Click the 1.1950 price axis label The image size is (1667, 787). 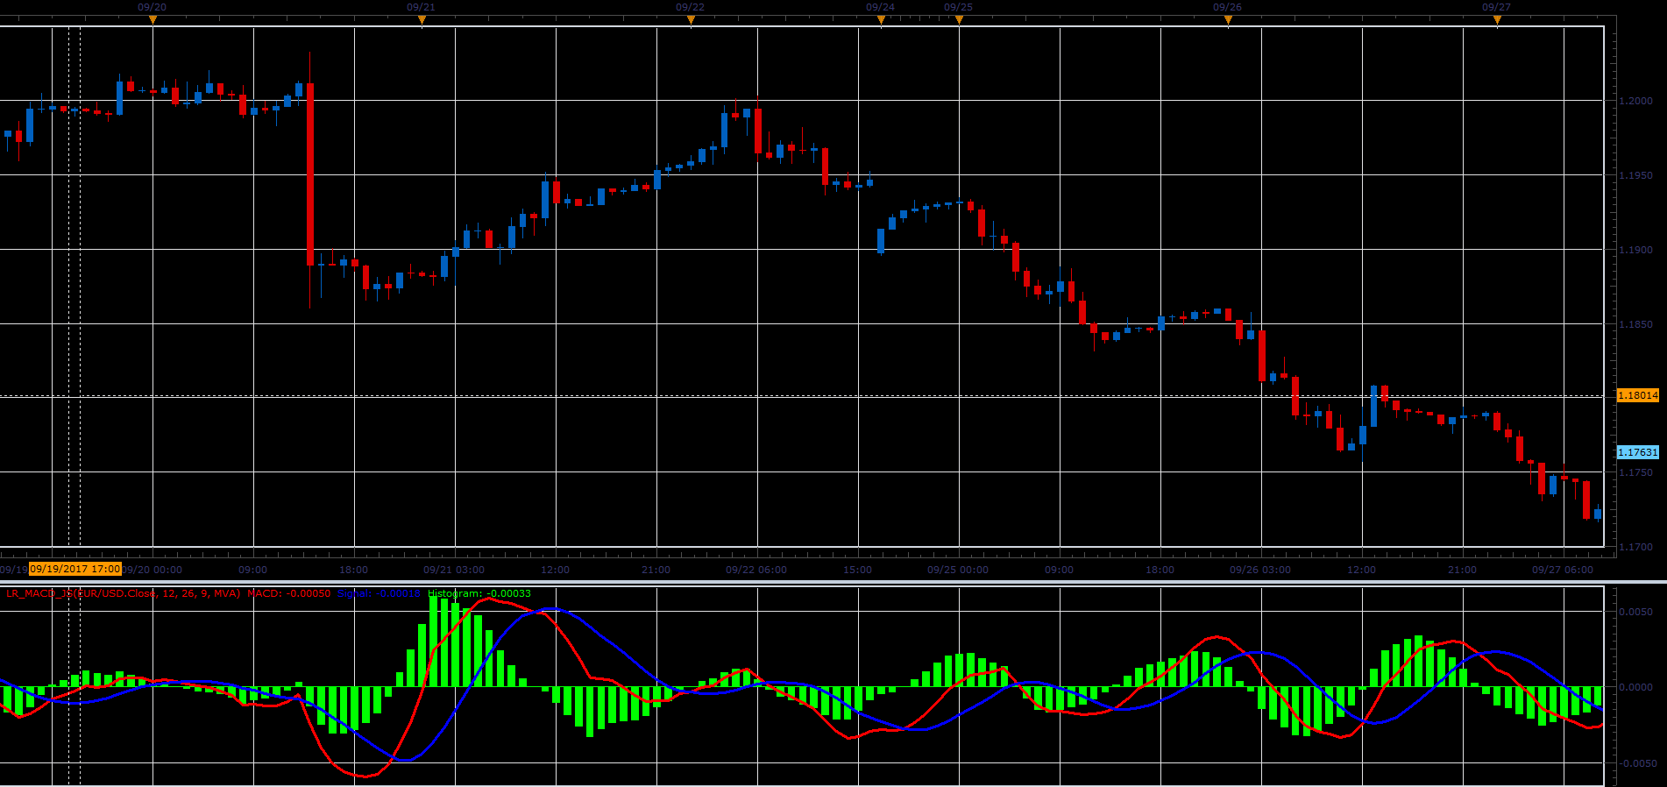pyautogui.click(x=1635, y=175)
